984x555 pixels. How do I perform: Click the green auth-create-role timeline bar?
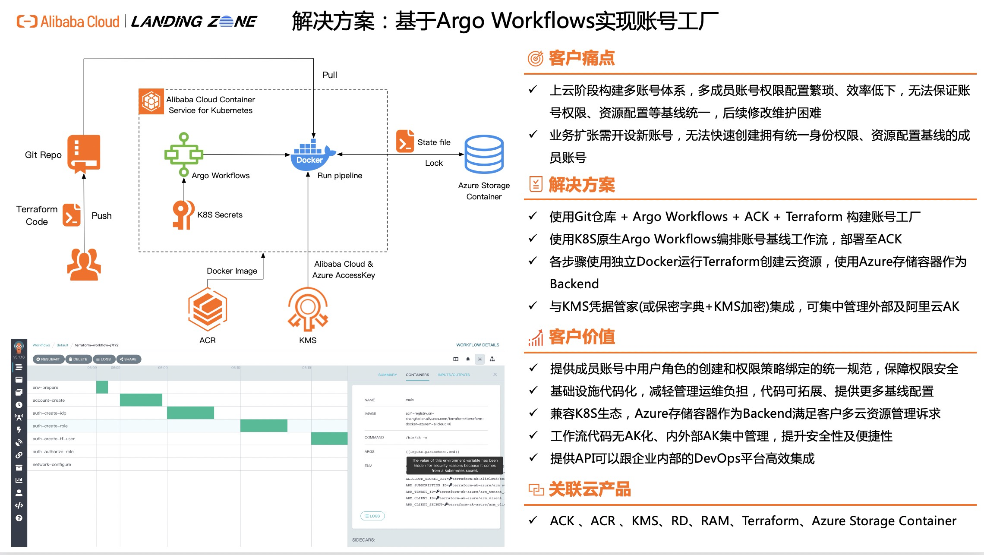click(x=264, y=426)
